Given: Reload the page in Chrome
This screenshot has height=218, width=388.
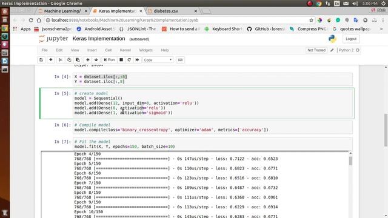Looking at the screenshot, I should click(x=31, y=20).
